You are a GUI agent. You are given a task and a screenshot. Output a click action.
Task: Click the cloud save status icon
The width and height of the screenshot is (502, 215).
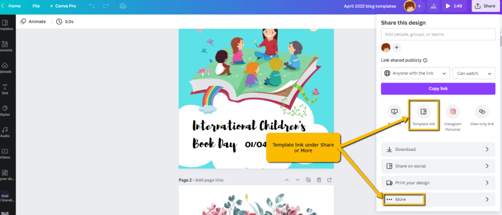pos(123,6)
